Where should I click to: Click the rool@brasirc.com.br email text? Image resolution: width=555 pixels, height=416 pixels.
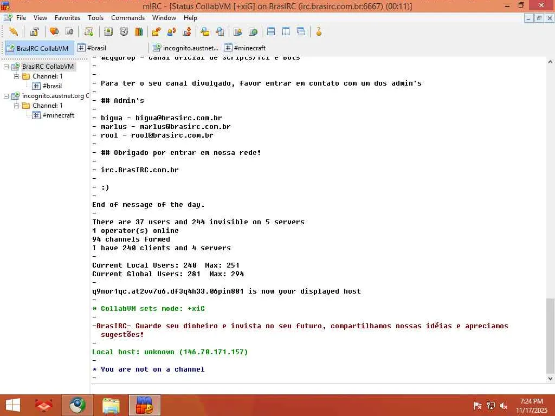tap(172, 135)
